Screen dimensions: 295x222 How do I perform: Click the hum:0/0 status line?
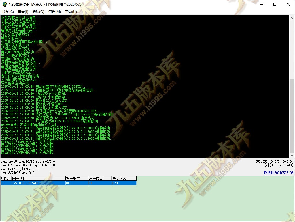28,165
